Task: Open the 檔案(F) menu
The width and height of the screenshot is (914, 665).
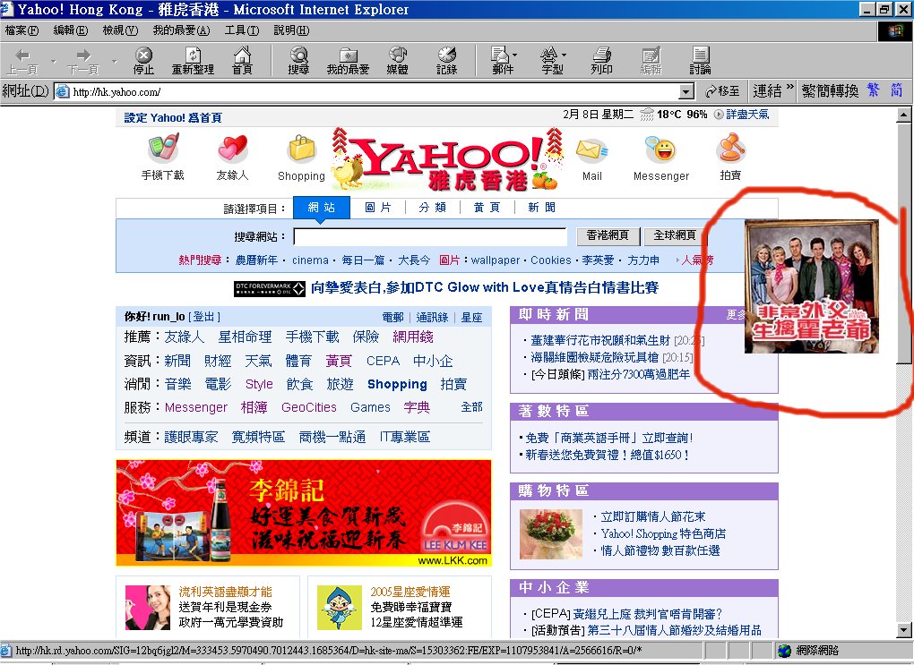Action: 22,30
